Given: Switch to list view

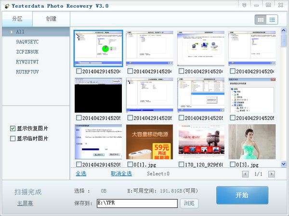Looking at the screenshot, I should pos(272,20).
